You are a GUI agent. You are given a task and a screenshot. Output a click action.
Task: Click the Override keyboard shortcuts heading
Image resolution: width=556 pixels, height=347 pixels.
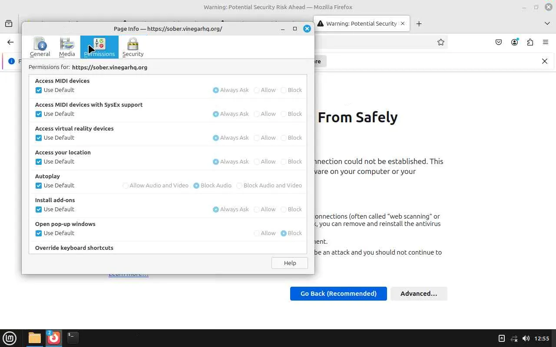(74, 248)
